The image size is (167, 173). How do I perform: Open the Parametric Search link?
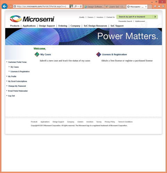pyautogui.click(x=125, y=21)
